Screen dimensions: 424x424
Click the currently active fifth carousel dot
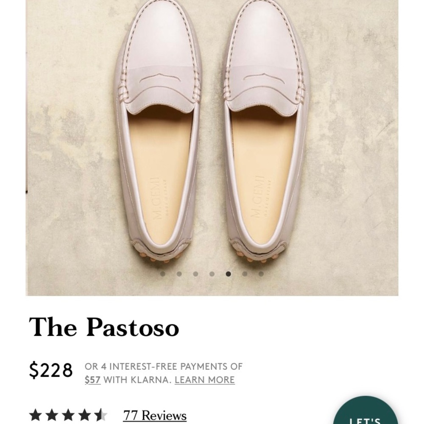228,274
